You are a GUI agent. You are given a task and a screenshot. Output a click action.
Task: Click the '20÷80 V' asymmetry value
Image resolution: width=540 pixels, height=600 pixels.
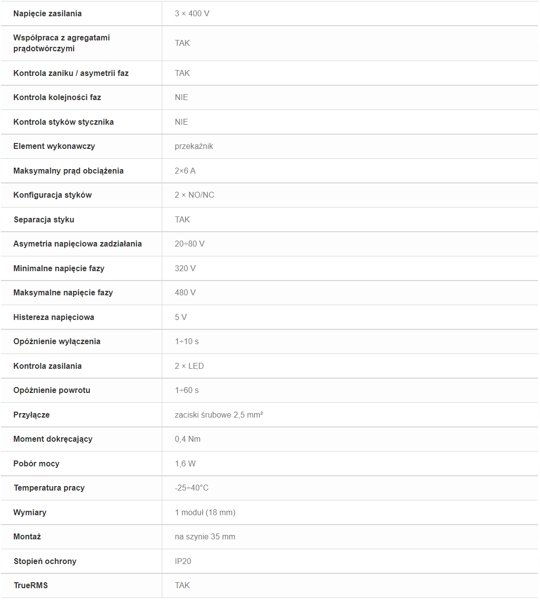(189, 244)
